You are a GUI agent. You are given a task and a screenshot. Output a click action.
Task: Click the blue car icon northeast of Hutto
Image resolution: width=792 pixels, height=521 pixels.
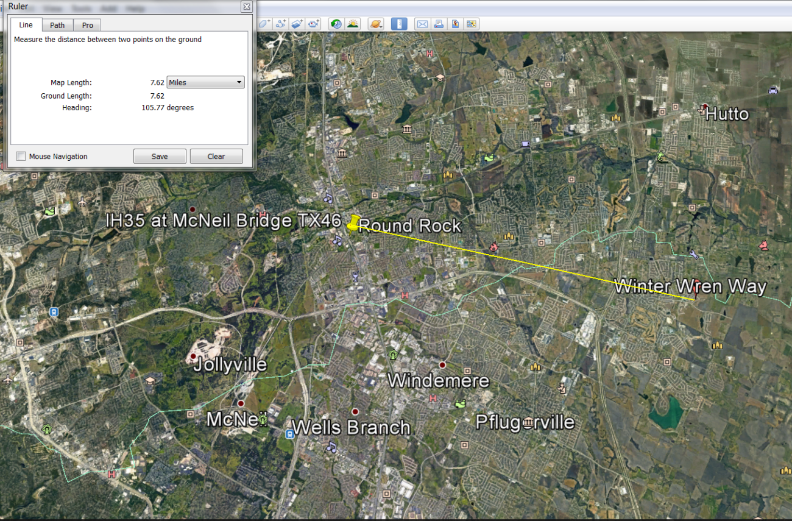(773, 90)
